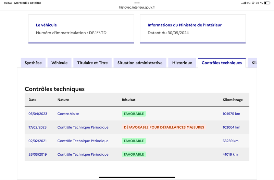Click the Le véhicule card heading
274x180 pixels.
coord(46,25)
